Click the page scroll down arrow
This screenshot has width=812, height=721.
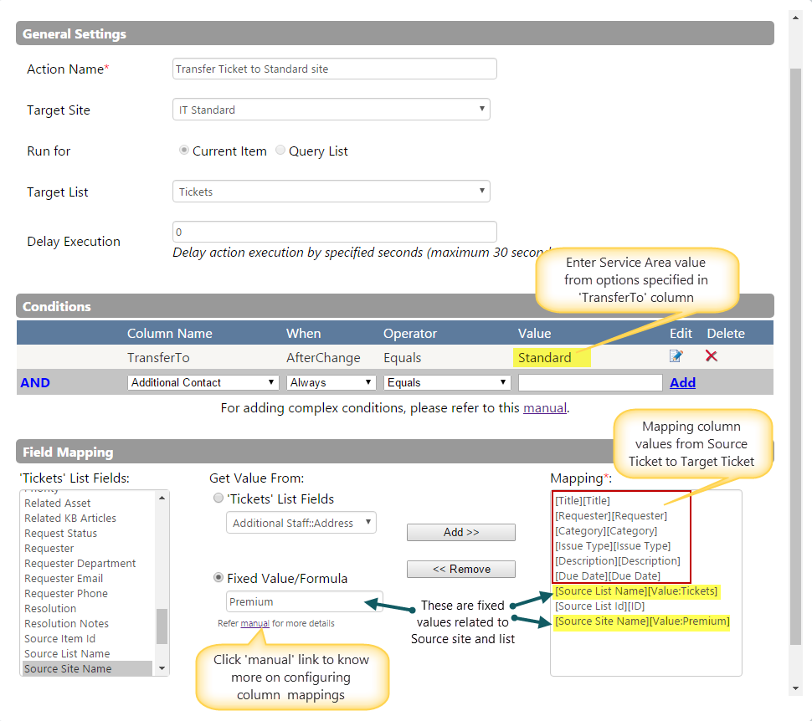click(x=795, y=689)
